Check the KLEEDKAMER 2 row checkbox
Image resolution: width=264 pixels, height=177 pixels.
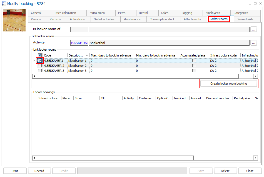coord(40,66)
